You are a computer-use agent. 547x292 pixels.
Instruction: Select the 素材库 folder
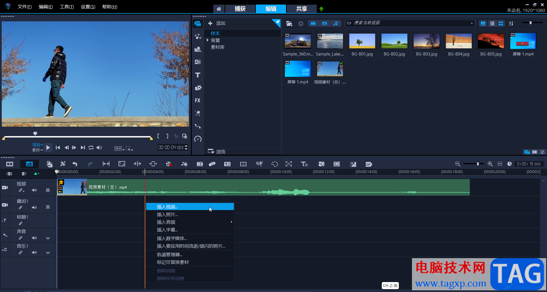(x=218, y=47)
